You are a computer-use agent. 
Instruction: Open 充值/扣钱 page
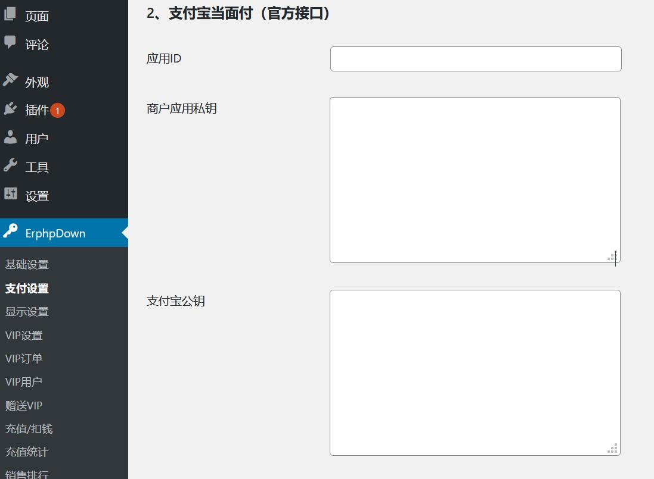click(x=29, y=429)
